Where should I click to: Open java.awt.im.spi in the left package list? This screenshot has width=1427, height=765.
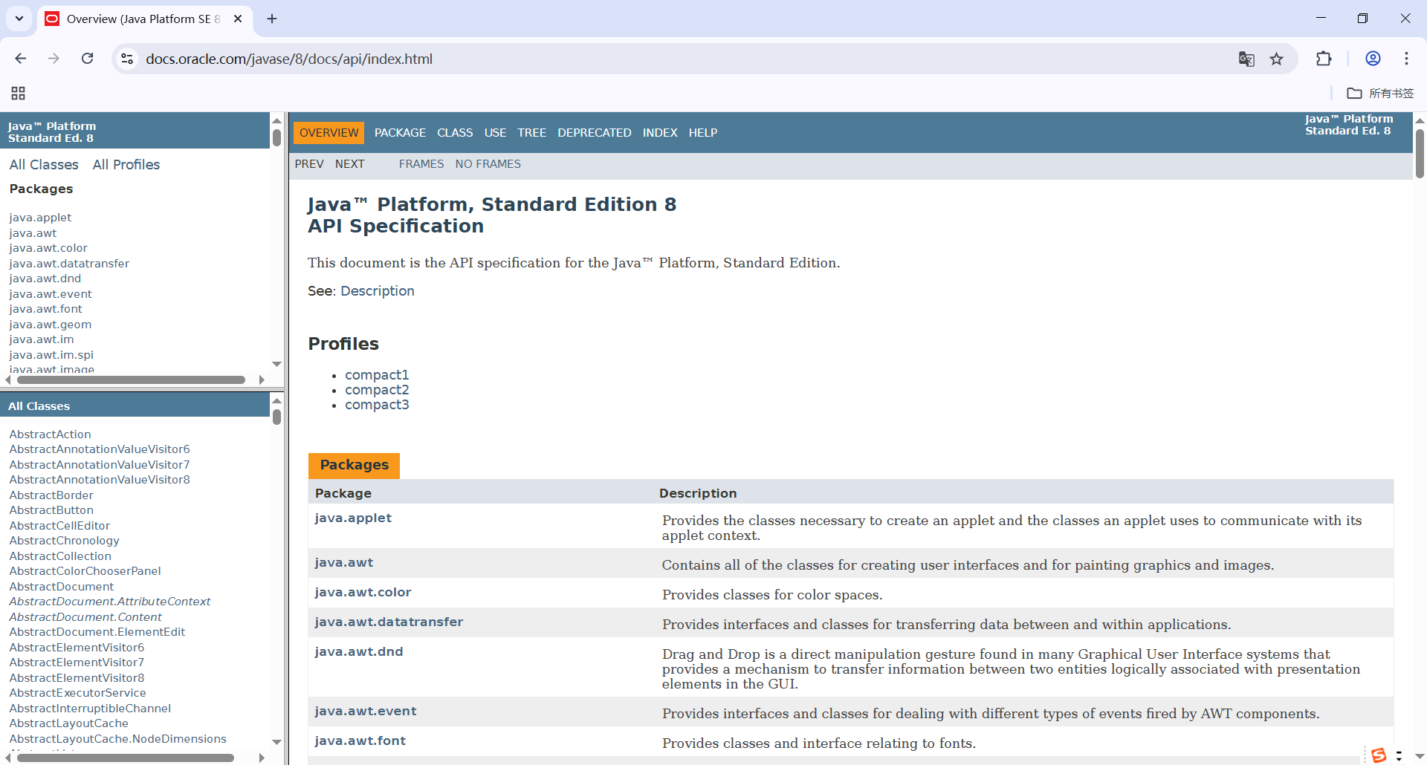(x=51, y=355)
